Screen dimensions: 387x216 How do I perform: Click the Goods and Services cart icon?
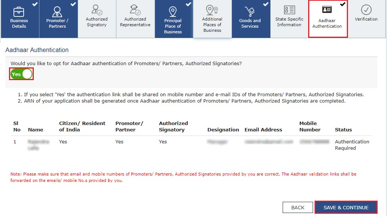250,11
